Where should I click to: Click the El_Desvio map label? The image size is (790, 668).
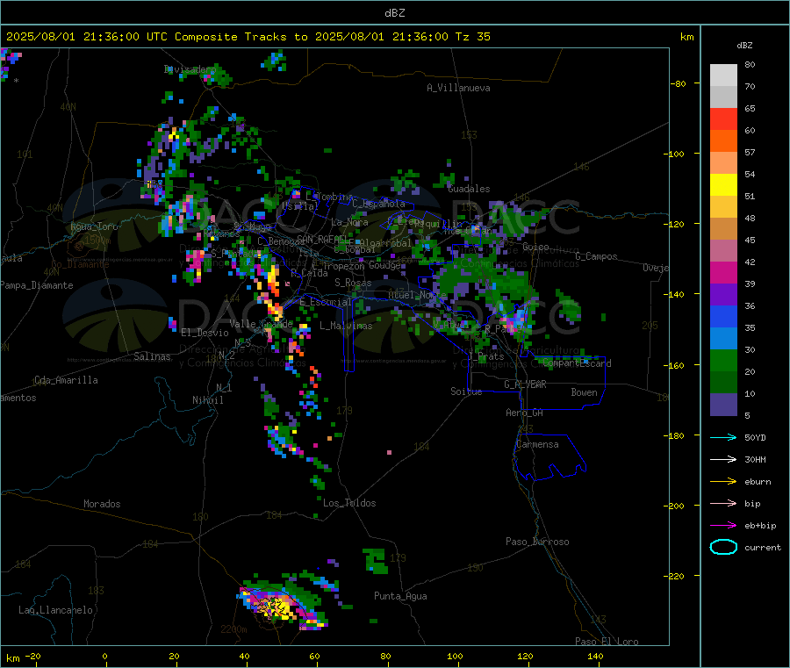pos(205,333)
